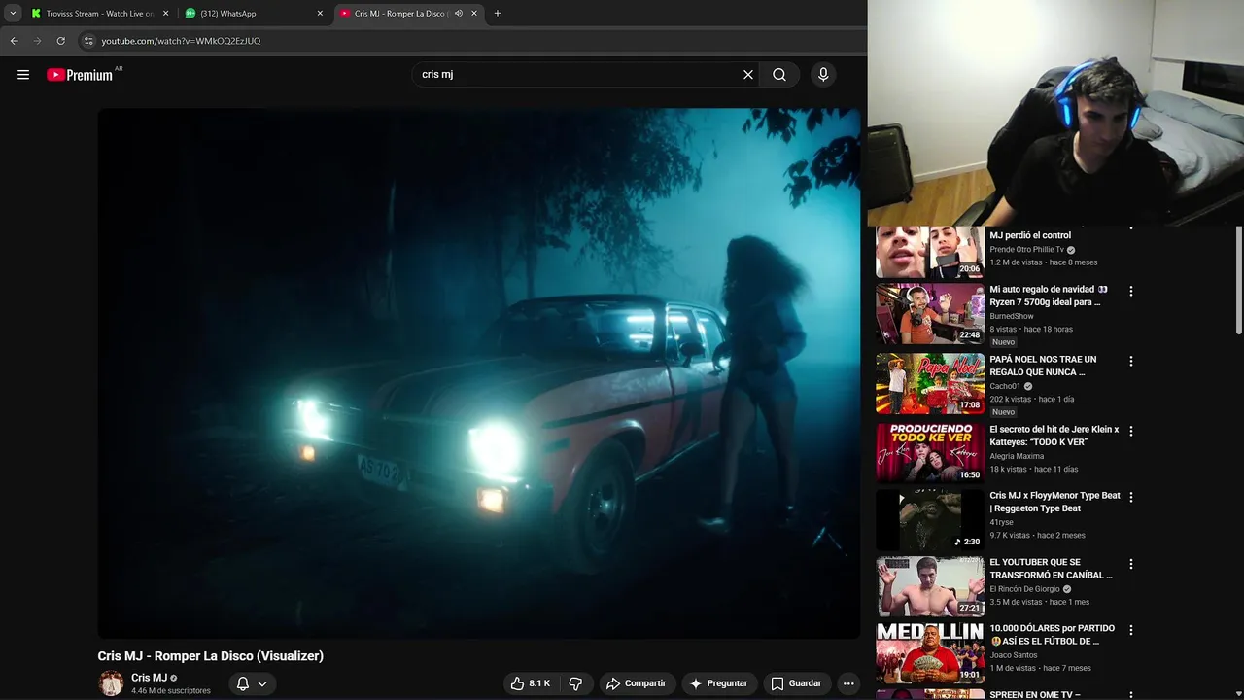Click the video player area

[x=479, y=373]
